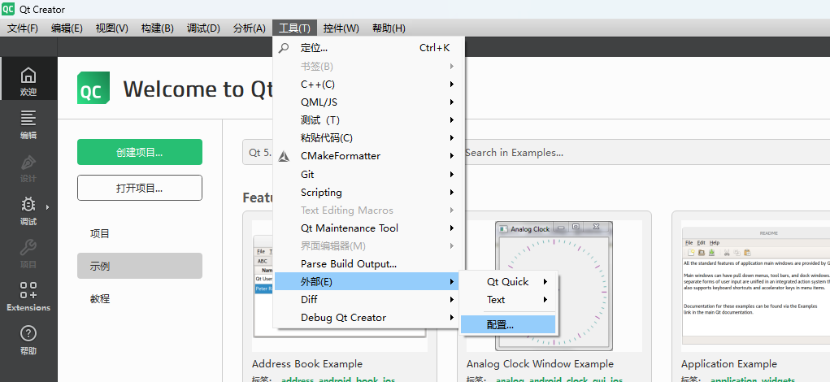The width and height of the screenshot is (830, 382).
Task: Open the 构建(B) menu
Action: pyautogui.click(x=157, y=28)
